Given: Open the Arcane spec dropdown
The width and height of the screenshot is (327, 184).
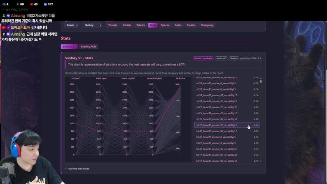Looking at the screenshot, I should [72, 25].
